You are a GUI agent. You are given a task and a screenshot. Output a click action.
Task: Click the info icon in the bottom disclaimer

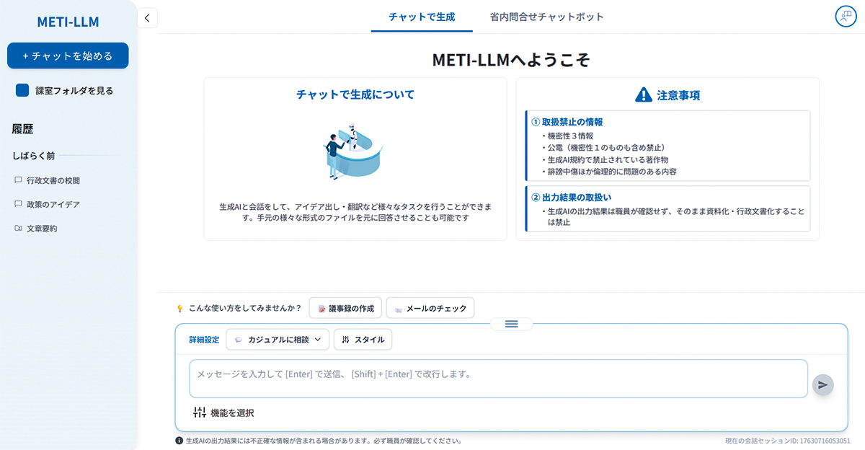(179, 438)
